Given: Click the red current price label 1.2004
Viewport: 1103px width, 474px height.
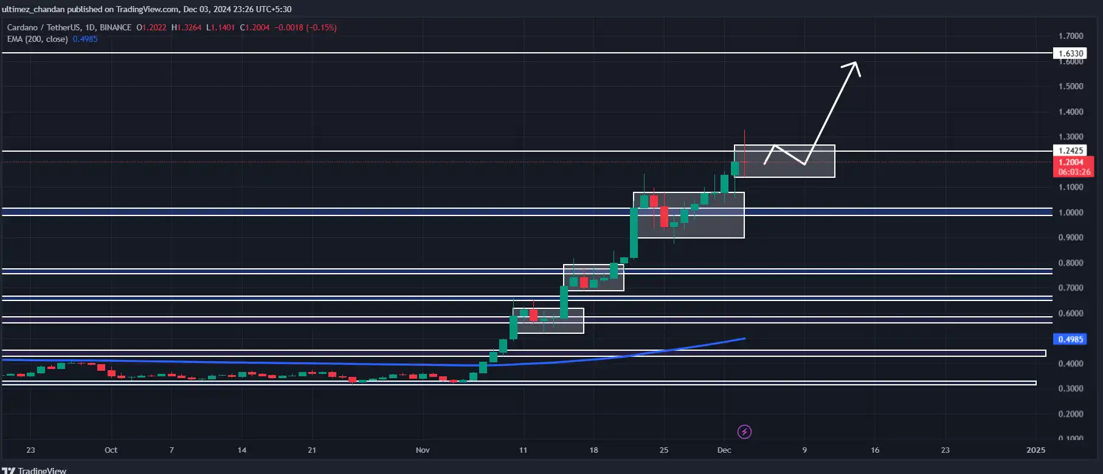Looking at the screenshot, I should [1071, 162].
